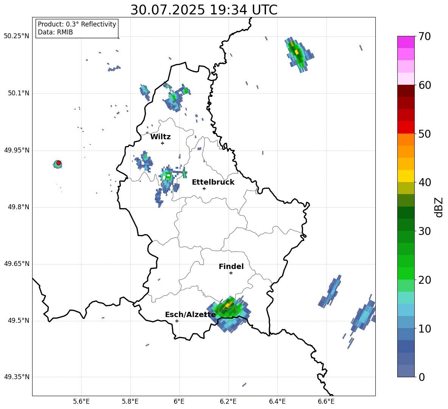Click the 'Data: RMIB' label
Image resolution: width=448 pixels, height=409 pixels.
pos(55,32)
